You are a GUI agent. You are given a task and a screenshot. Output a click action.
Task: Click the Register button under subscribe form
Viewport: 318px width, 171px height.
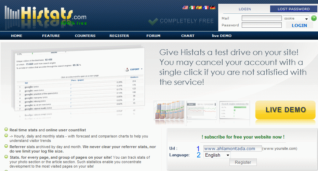pos(243,162)
